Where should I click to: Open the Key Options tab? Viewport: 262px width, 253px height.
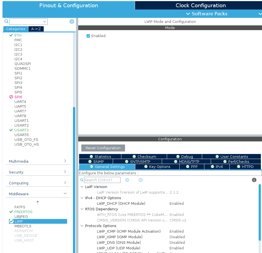tap(157, 167)
